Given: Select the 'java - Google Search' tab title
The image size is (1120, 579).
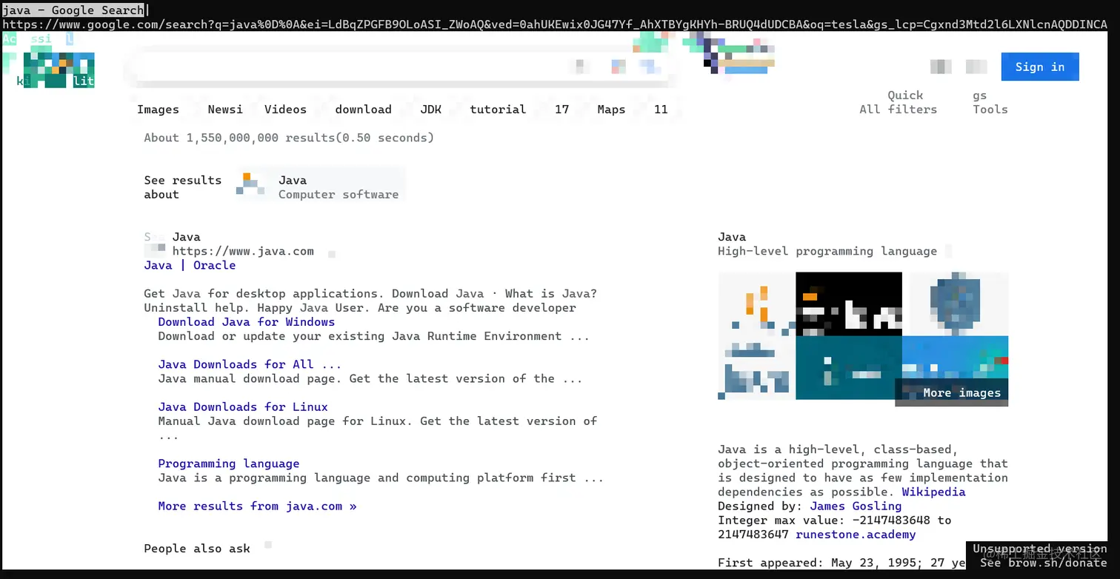Looking at the screenshot, I should 73,10.
